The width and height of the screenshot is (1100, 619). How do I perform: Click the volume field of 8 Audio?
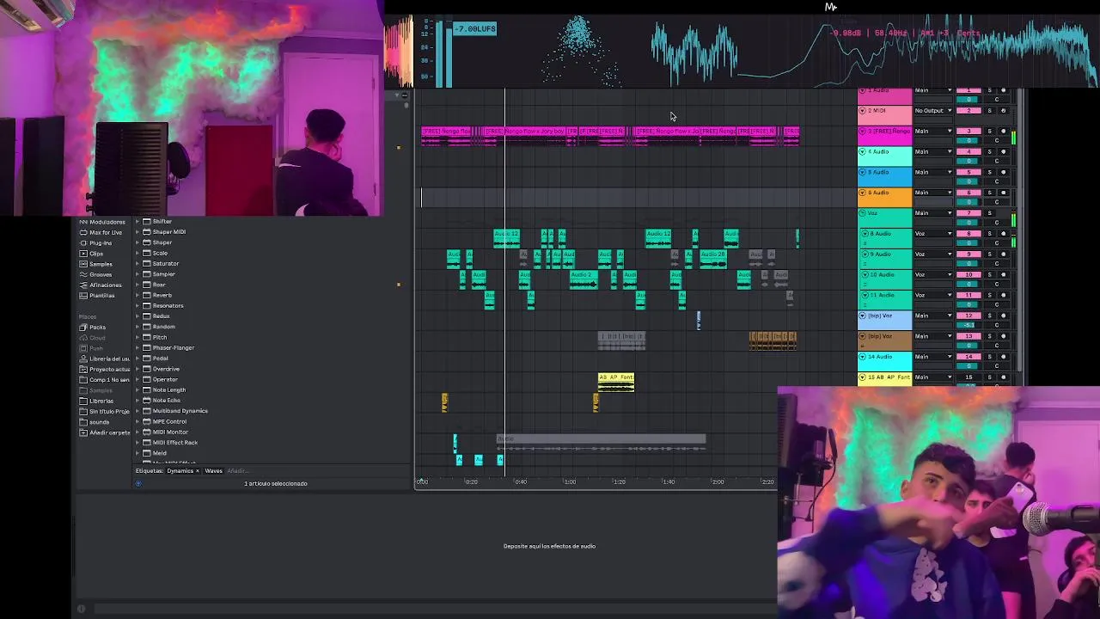[969, 243]
